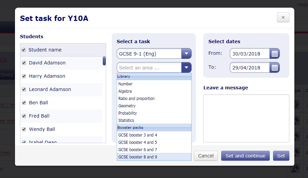This screenshot has height=178, width=308.
Task: Untick Wendy Ball's checkbox
Action: click(24, 129)
